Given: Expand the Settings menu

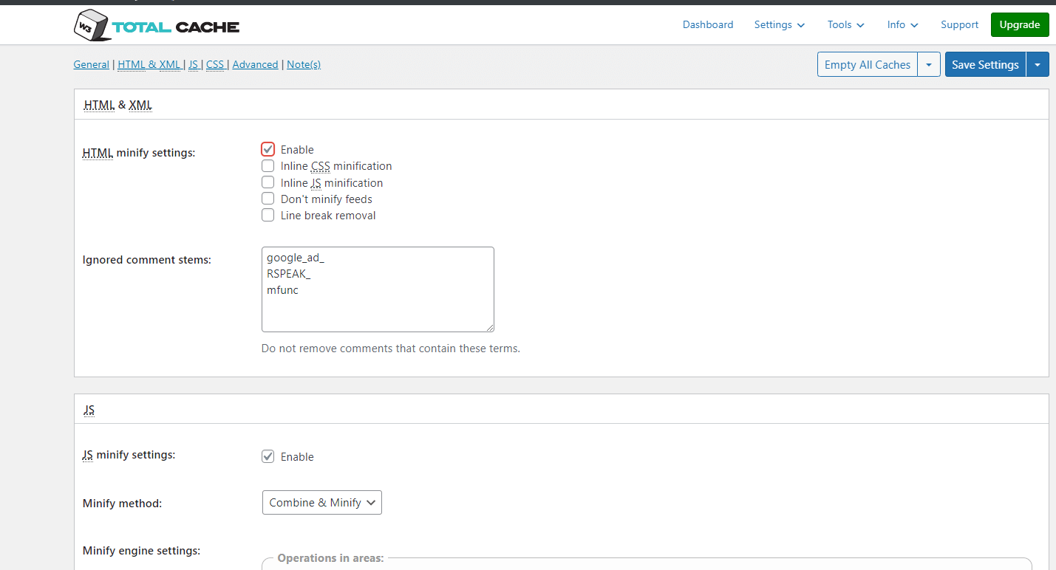Looking at the screenshot, I should pyautogui.click(x=780, y=24).
